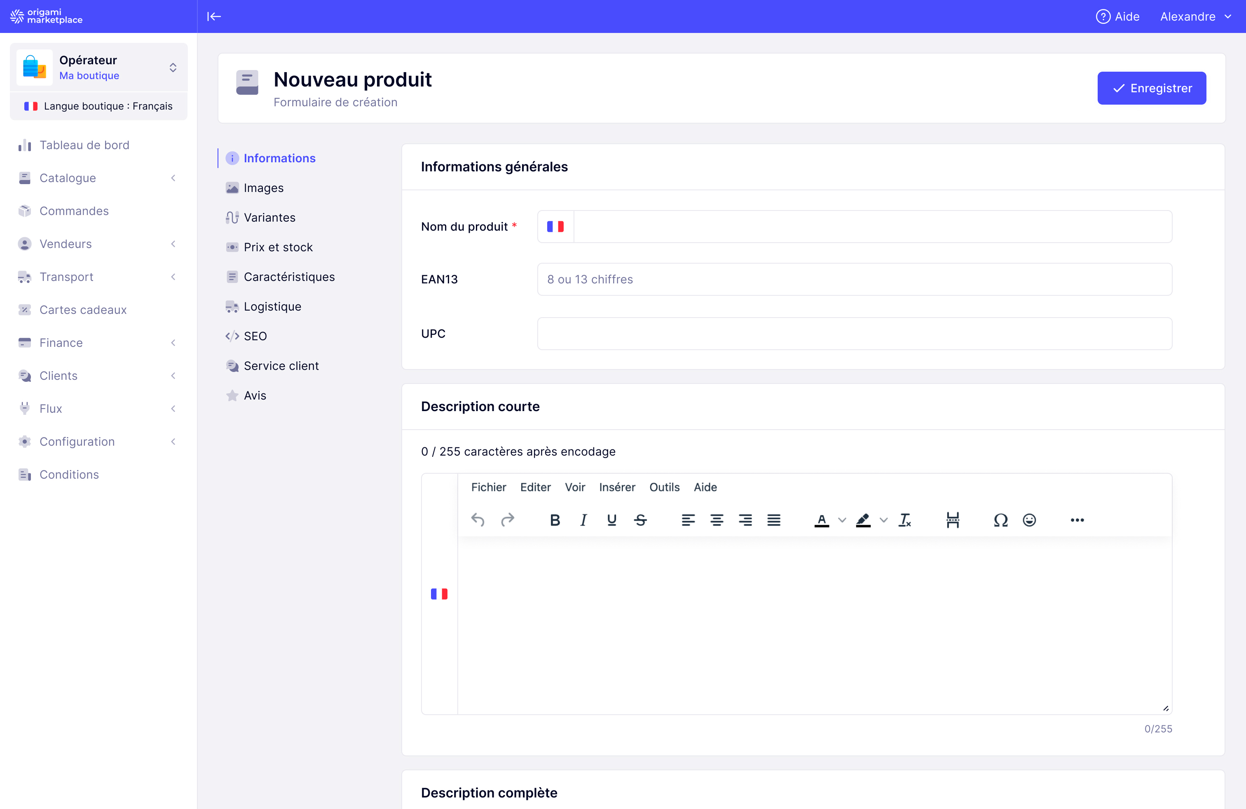Click the Enregistrer button
The width and height of the screenshot is (1246, 809).
pos(1152,88)
